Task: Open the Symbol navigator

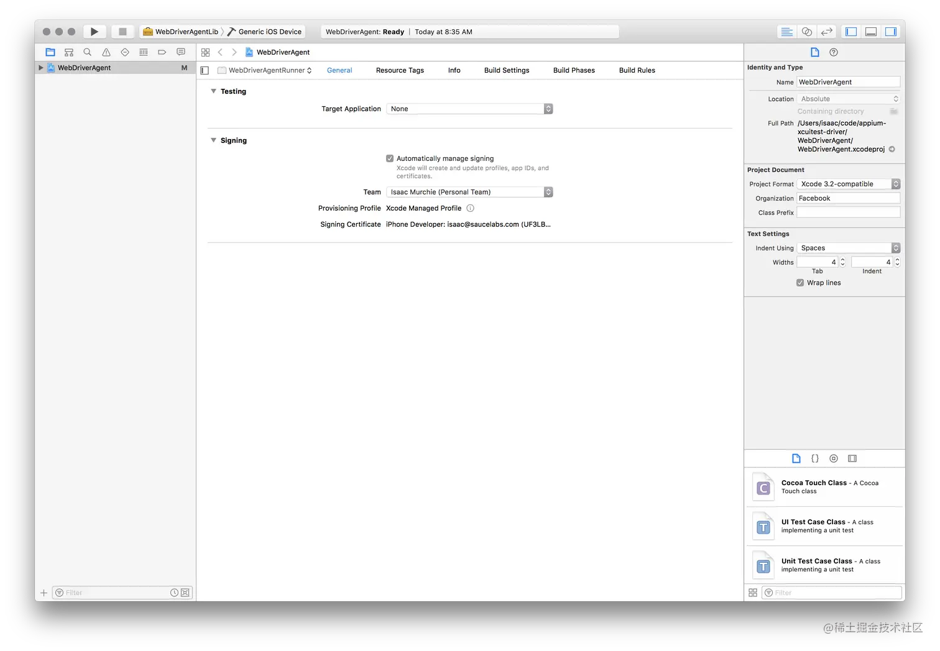Action: pyautogui.click(x=69, y=52)
